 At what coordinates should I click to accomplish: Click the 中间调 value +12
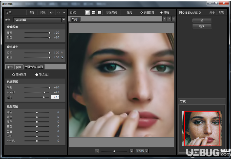[57, 92]
